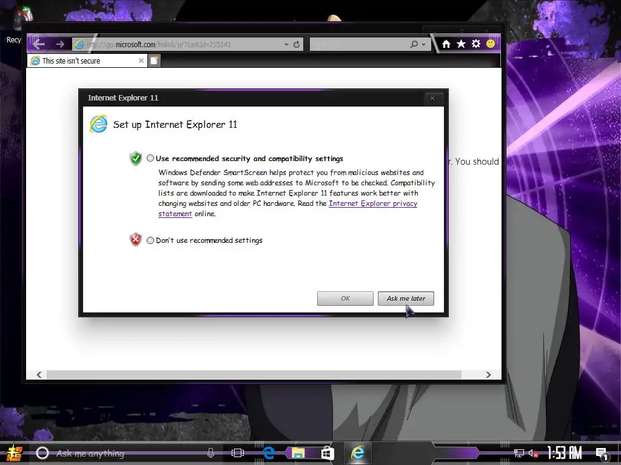Screen dimensions: 621x465
Task: Click the browser Forward arrow
Action: tap(60, 44)
